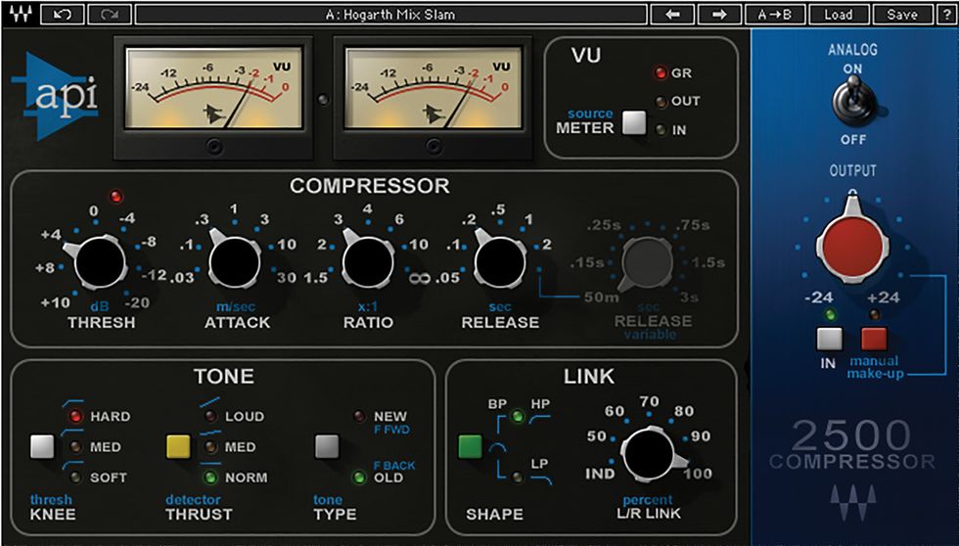The width and height of the screenshot is (959, 546).
Task: Click the white Knee selector button
Action: (42, 447)
